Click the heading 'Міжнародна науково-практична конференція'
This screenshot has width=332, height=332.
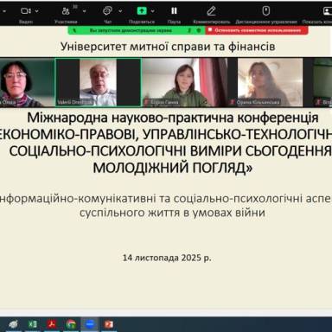tap(173, 118)
